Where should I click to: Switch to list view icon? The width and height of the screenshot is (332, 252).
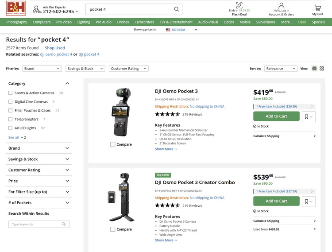(x=314, y=68)
